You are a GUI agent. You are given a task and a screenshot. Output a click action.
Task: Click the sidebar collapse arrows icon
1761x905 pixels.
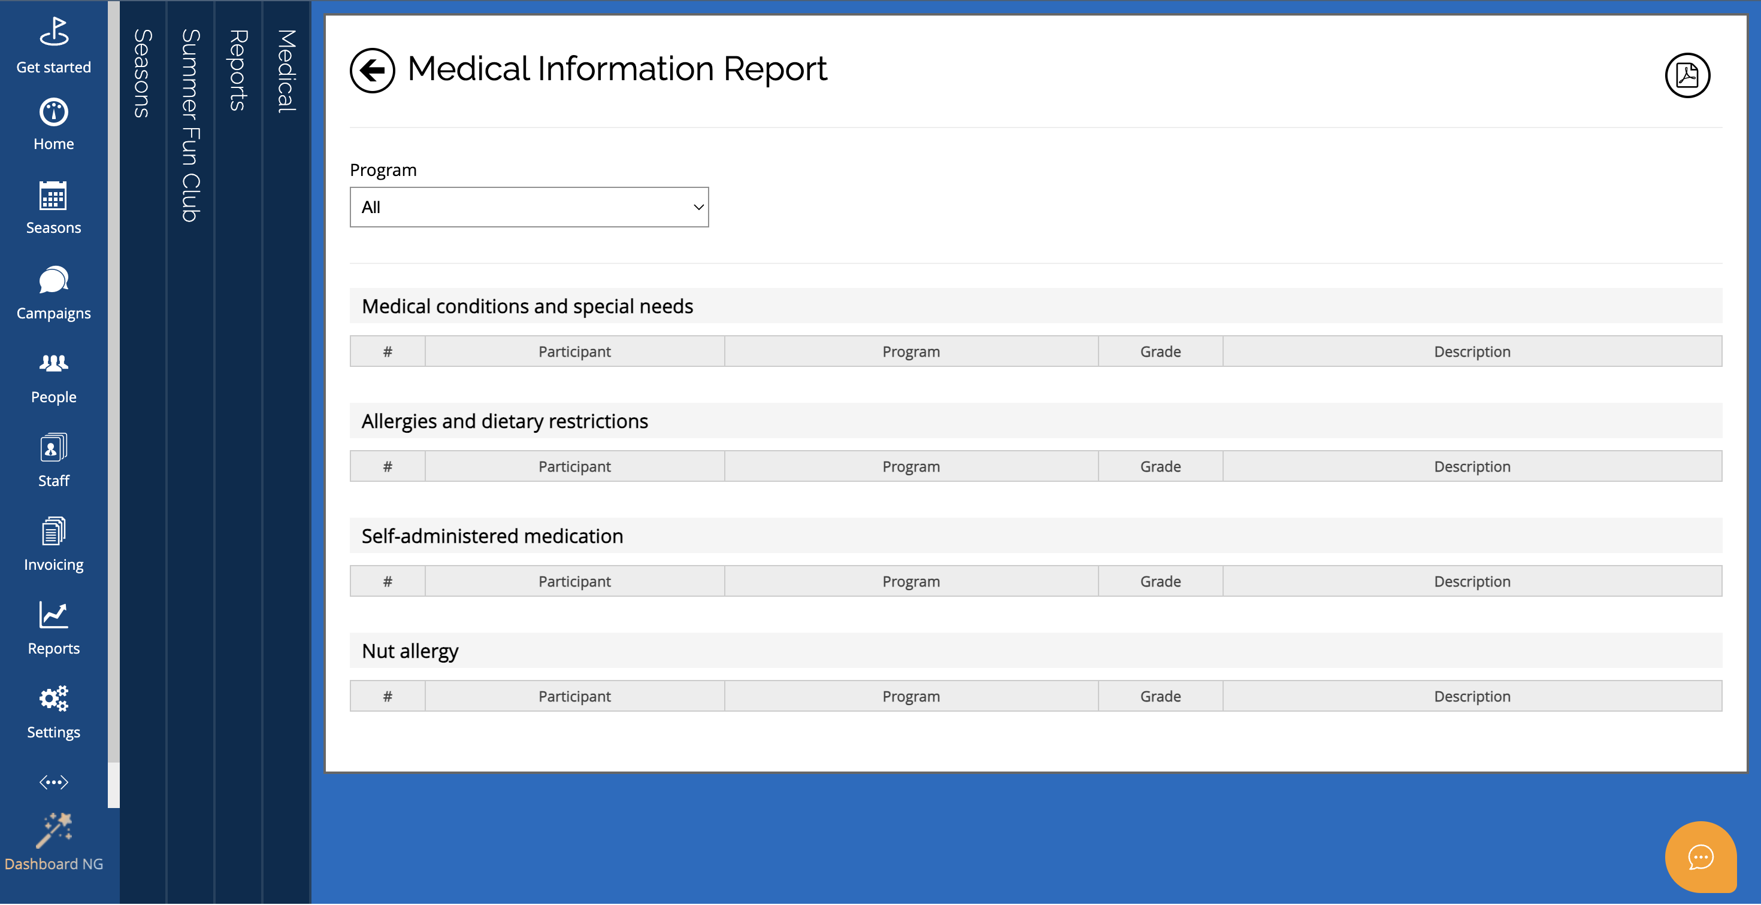point(53,782)
